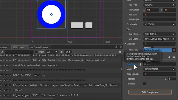Switch to the Game Preview tab
Image resolution: width=178 pixels, height=100 pixels.
(39, 47)
